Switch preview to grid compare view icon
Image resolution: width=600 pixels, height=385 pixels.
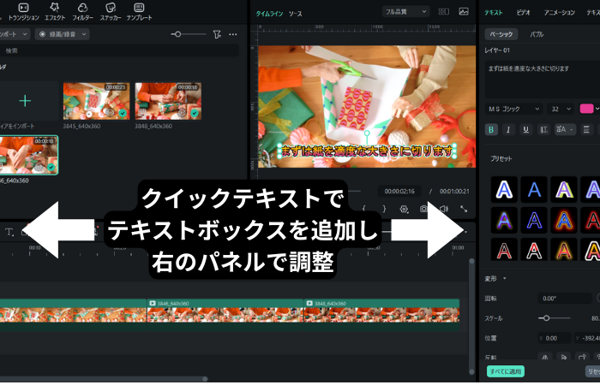(x=443, y=12)
